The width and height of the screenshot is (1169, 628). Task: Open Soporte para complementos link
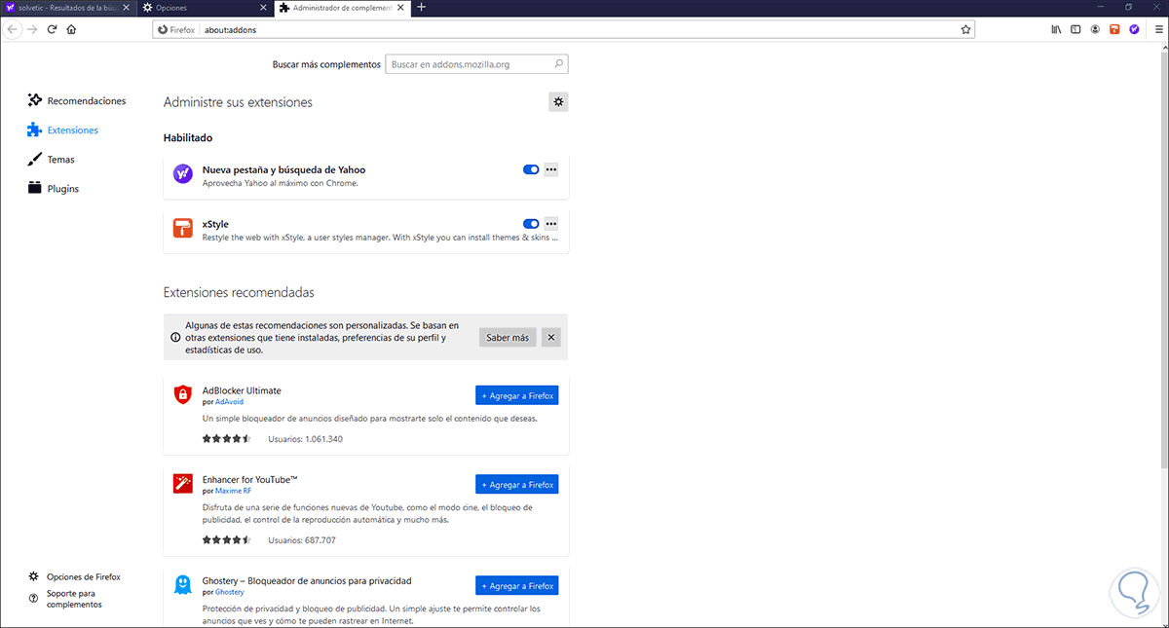tap(65, 598)
